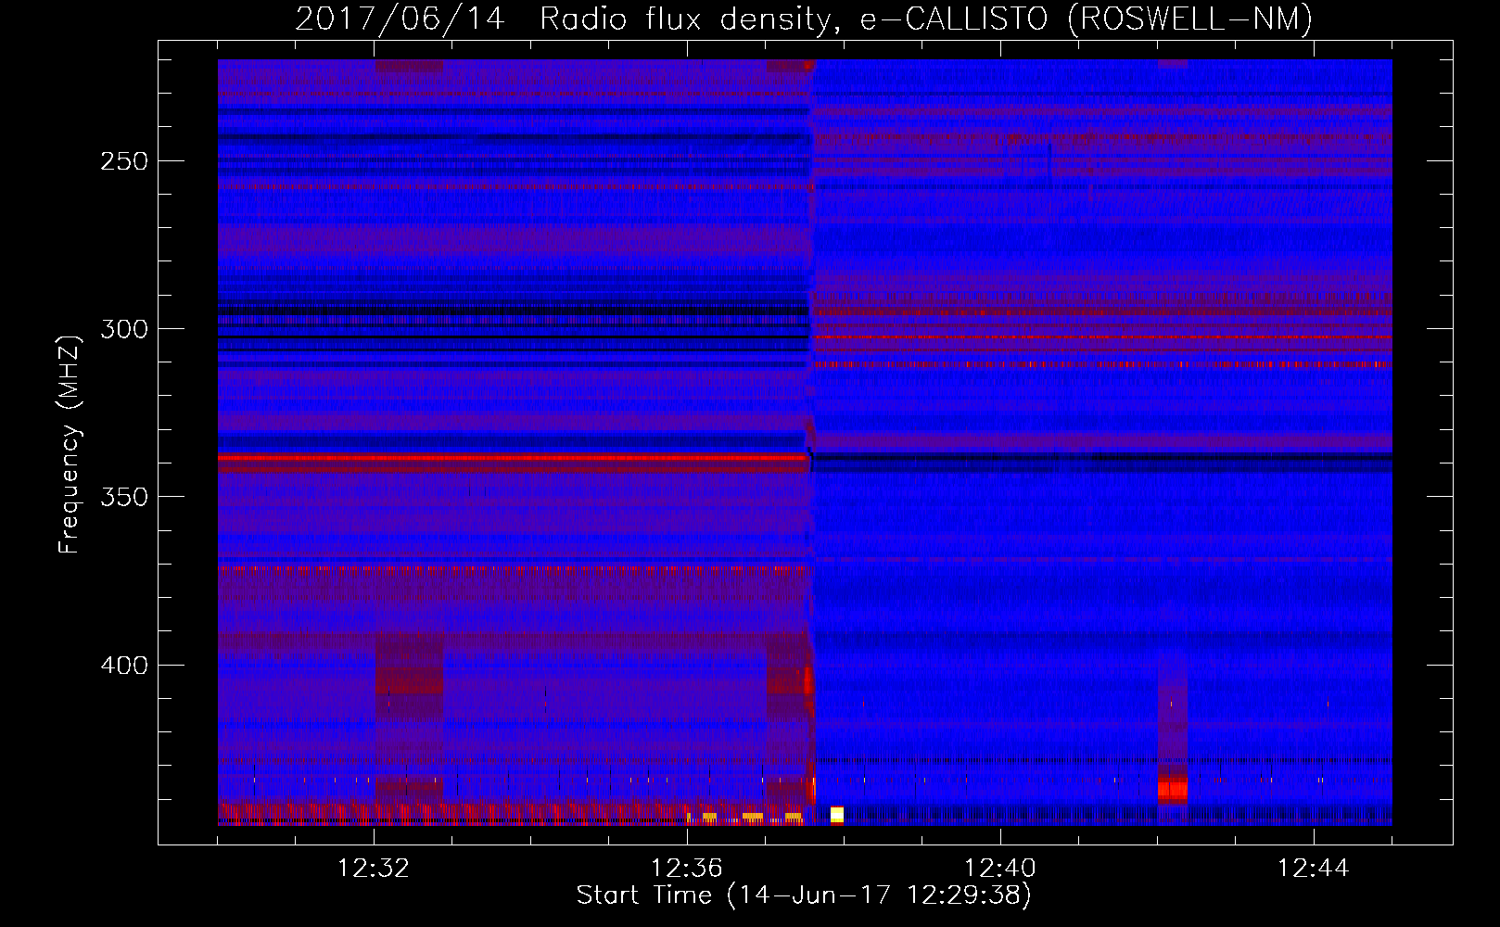The width and height of the screenshot is (1500, 927).
Task: Click the 12:32 time tick label
Action: point(374,869)
